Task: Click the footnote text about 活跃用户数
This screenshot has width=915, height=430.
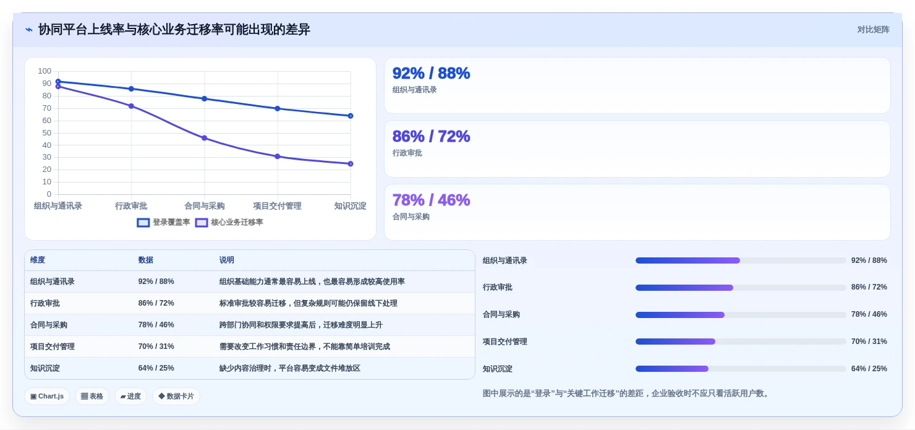Action: (628, 393)
